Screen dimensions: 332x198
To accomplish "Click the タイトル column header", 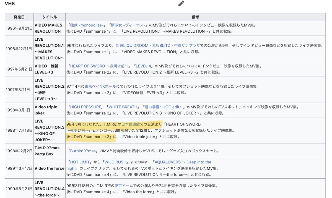I will click(50, 17).
